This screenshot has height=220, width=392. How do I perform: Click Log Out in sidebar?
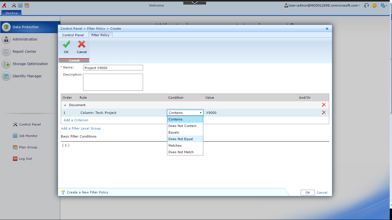25,159
